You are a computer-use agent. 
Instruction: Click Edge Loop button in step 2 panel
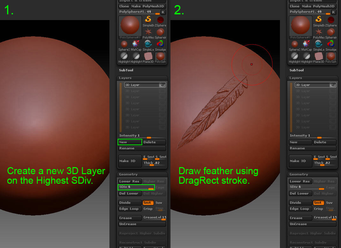click(301, 209)
